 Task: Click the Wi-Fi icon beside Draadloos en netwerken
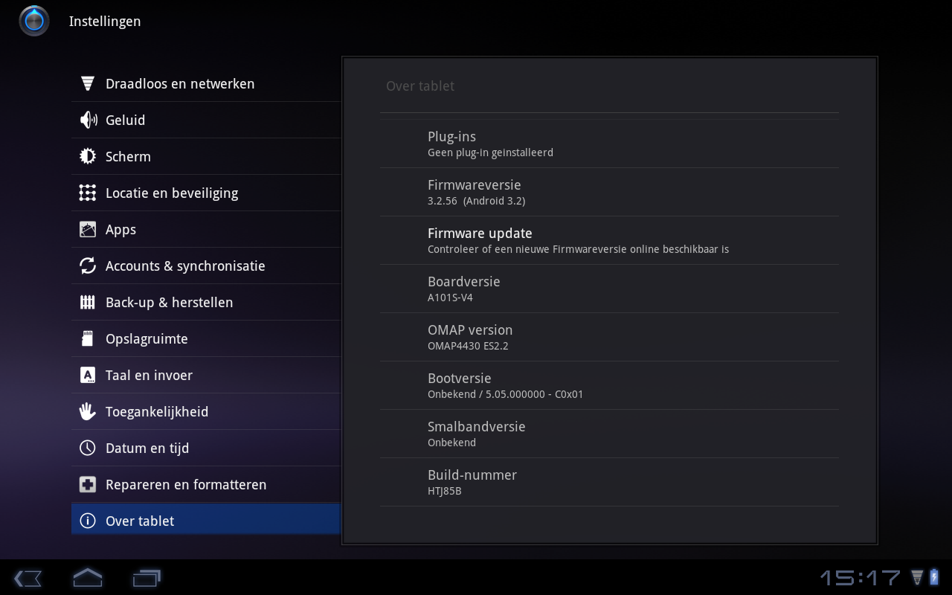point(88,84)
